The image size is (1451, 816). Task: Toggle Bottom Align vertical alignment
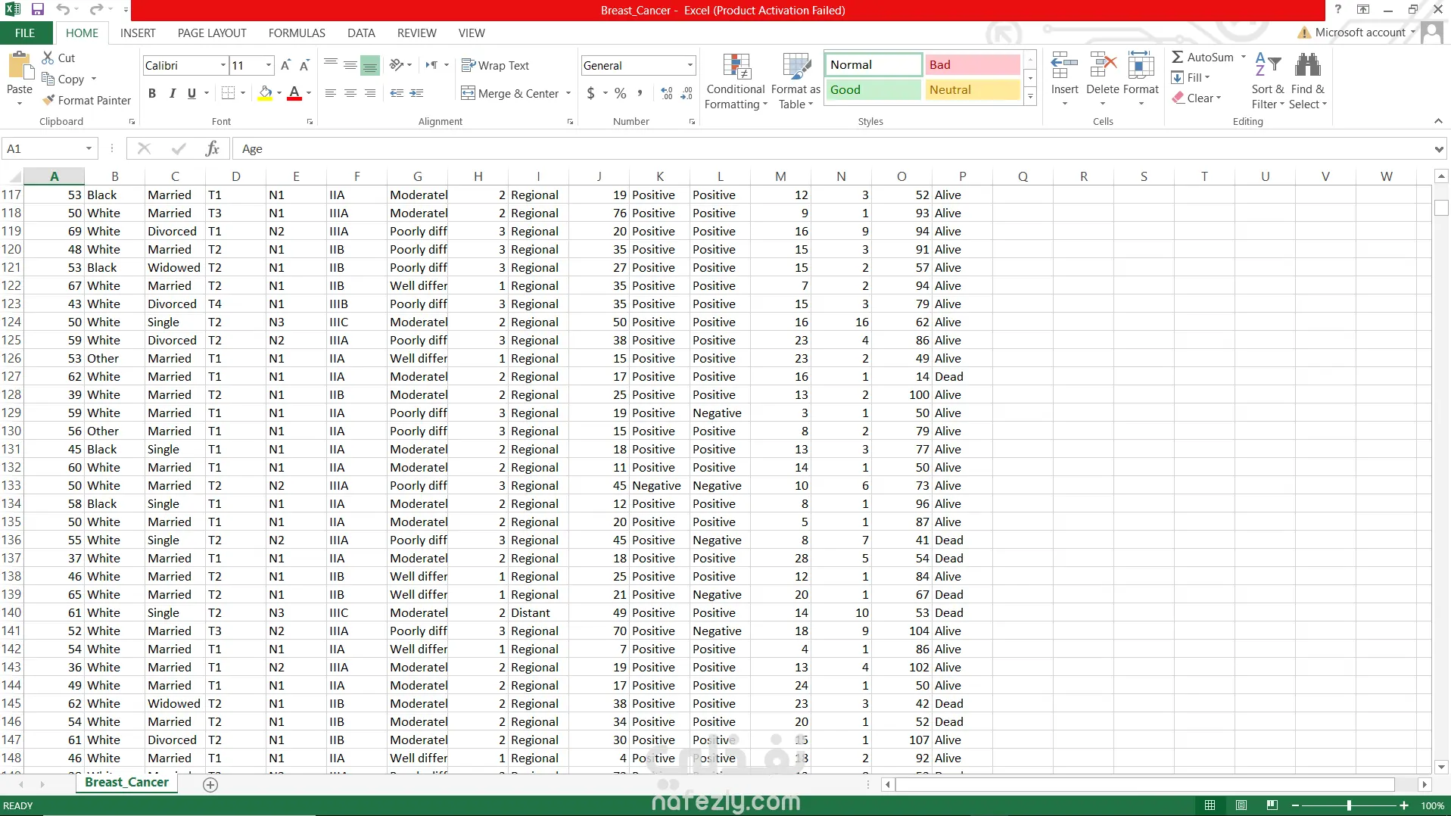(370, 65)
